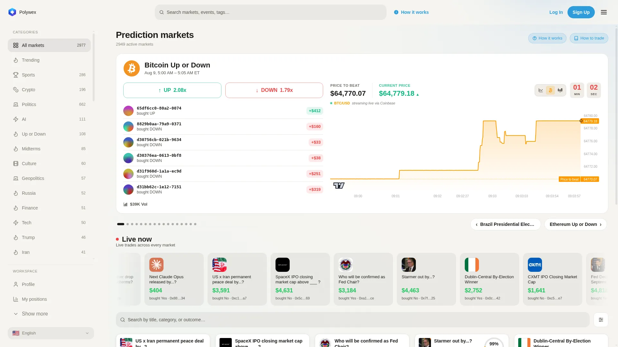618x347 pixels.
Task: Focus the Search markets, events, tags field
Action: (x=271, y=12)
